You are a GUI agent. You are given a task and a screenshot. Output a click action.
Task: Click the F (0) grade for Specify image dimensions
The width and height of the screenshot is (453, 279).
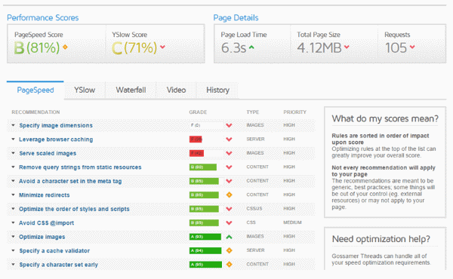click(196, 125)
